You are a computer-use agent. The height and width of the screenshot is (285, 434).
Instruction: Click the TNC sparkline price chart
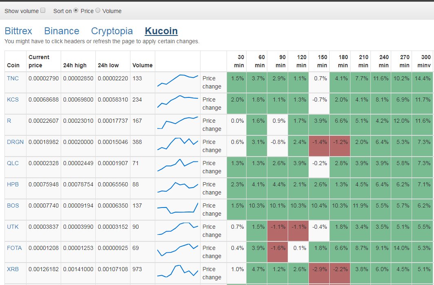(x=178, y=80)
